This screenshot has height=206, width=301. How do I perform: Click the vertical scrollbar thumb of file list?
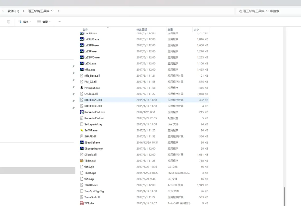pos(285,197)
